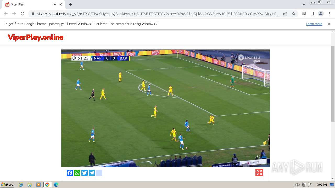Open the Learn more link
This screenshot has height=188, width=335.
pos(314,24)
